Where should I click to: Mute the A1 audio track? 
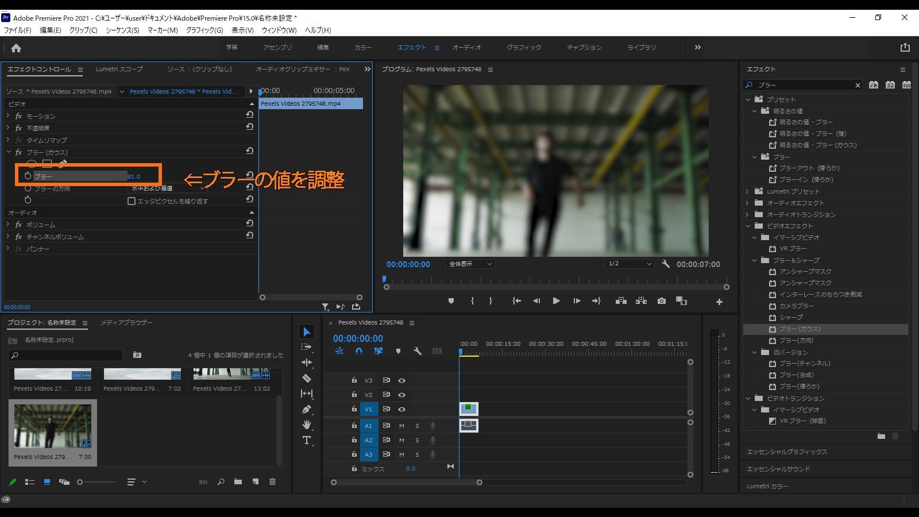(401, 426)
